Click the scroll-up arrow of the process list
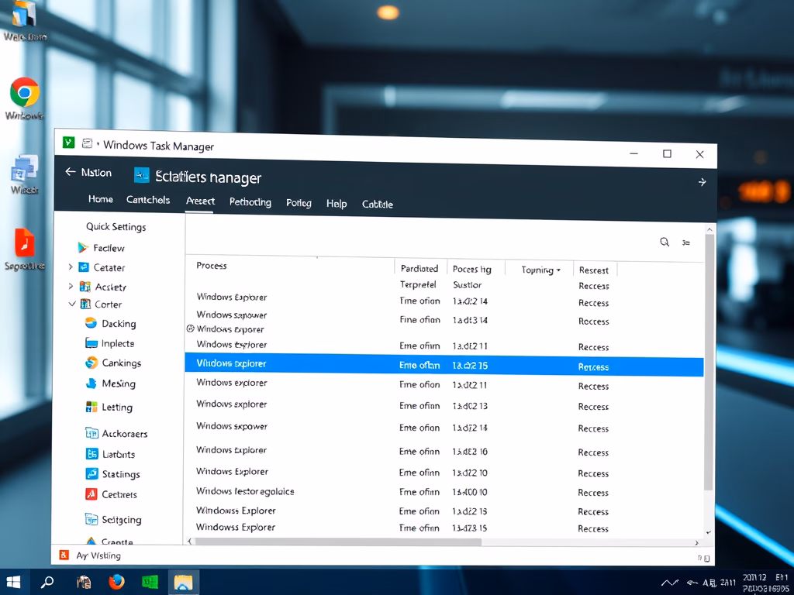The height and width of the screenshot is (595, 794). pyautogui.click(x=709, y=229)
